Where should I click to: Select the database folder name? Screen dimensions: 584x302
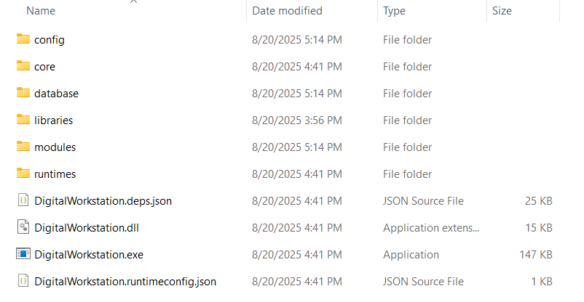pos(56,94)
